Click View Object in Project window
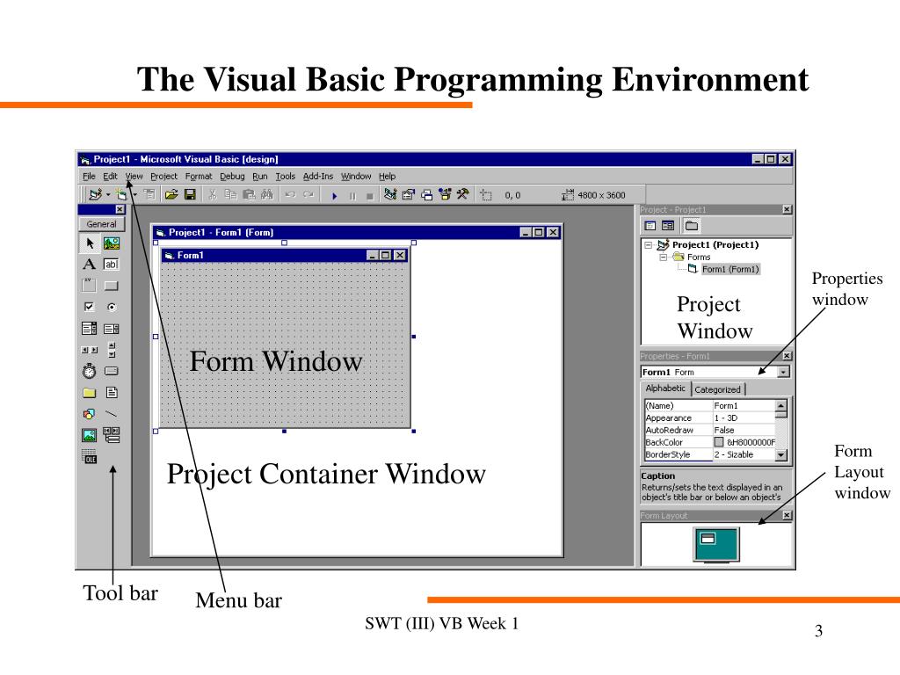 point(668,226)
